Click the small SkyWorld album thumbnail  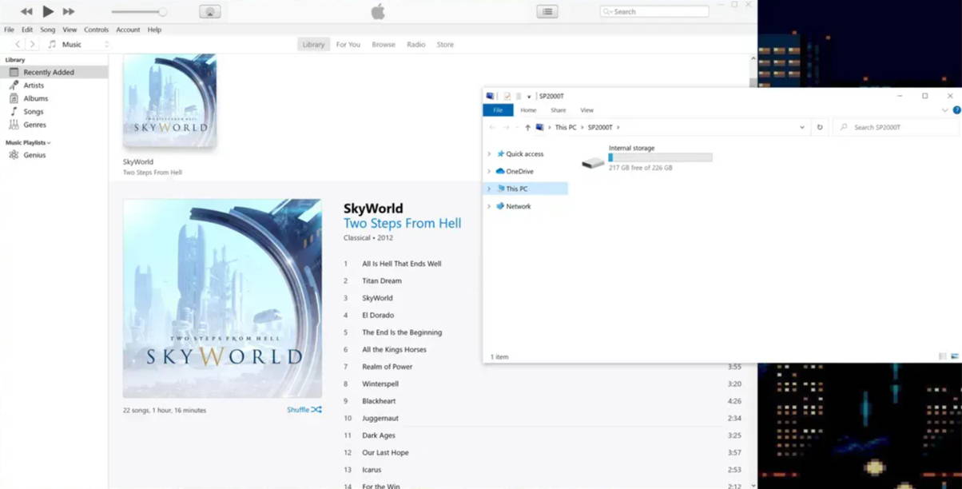pyautogui.click(x=169, y=101)
